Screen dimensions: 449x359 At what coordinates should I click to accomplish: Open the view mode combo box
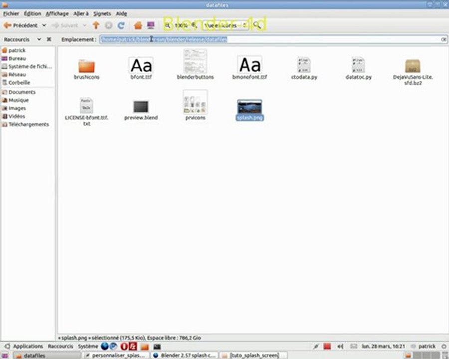pos(225,25)
